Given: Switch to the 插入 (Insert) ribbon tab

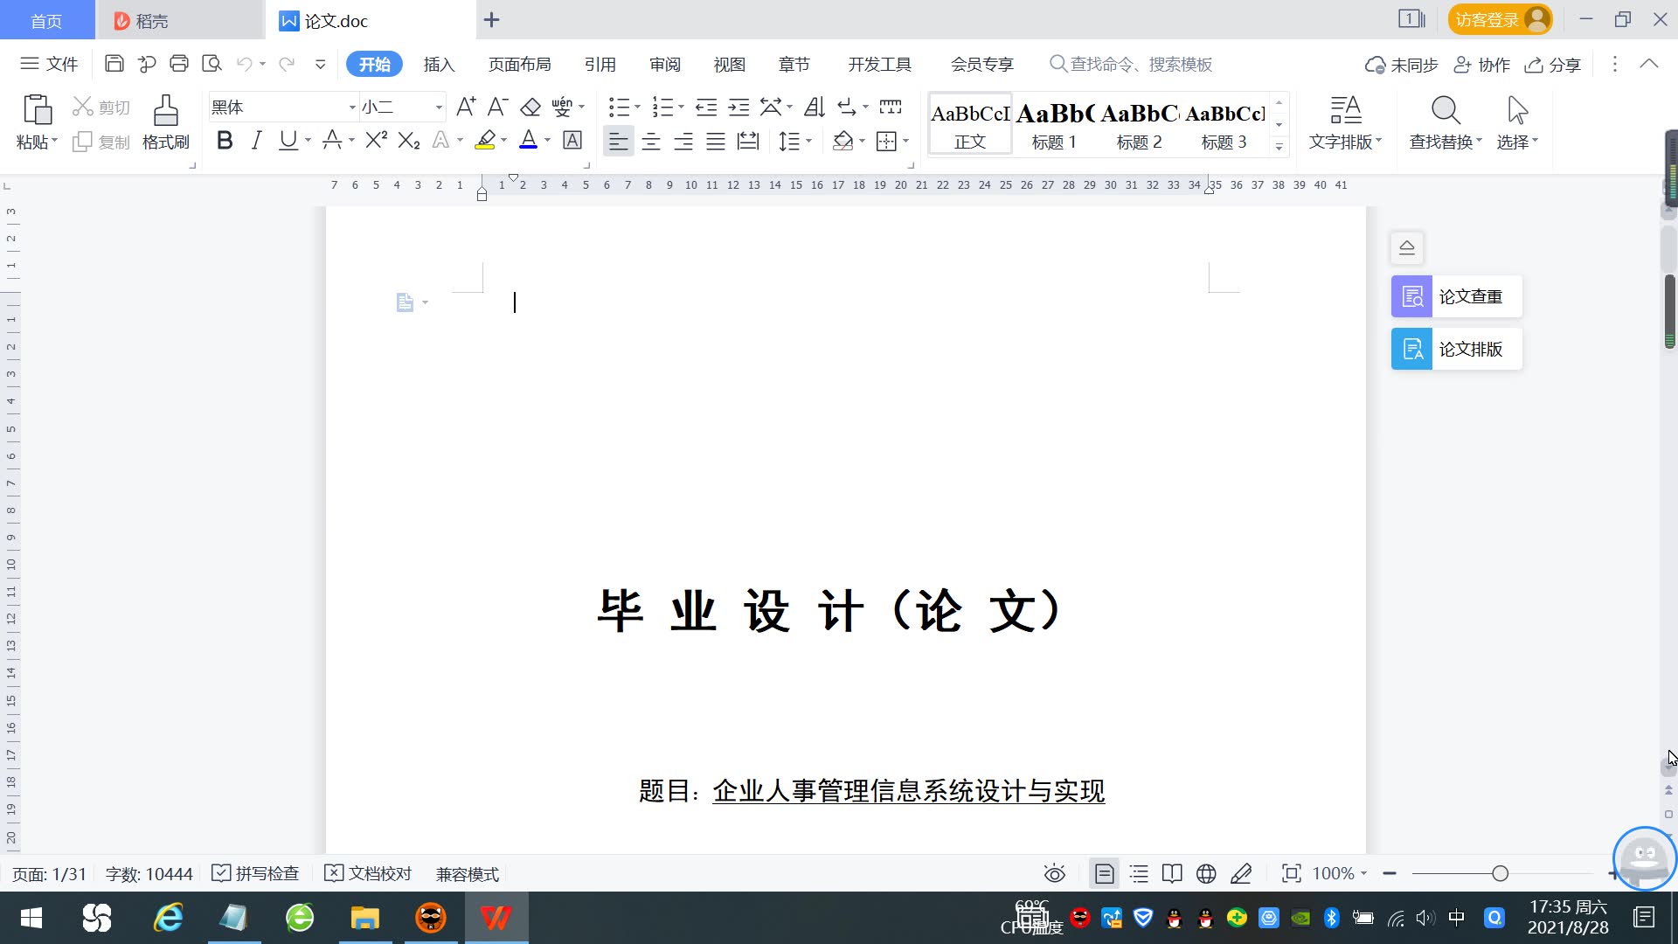Looking at the screenshot, I should point(439,65).
